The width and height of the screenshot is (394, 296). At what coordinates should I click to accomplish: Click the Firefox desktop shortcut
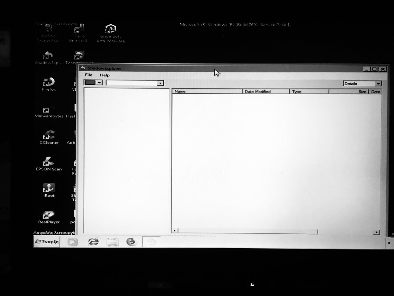(49, 84)
